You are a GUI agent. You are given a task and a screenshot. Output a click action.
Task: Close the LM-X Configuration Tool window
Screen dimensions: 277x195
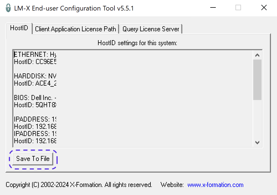[x=264, y=8]
